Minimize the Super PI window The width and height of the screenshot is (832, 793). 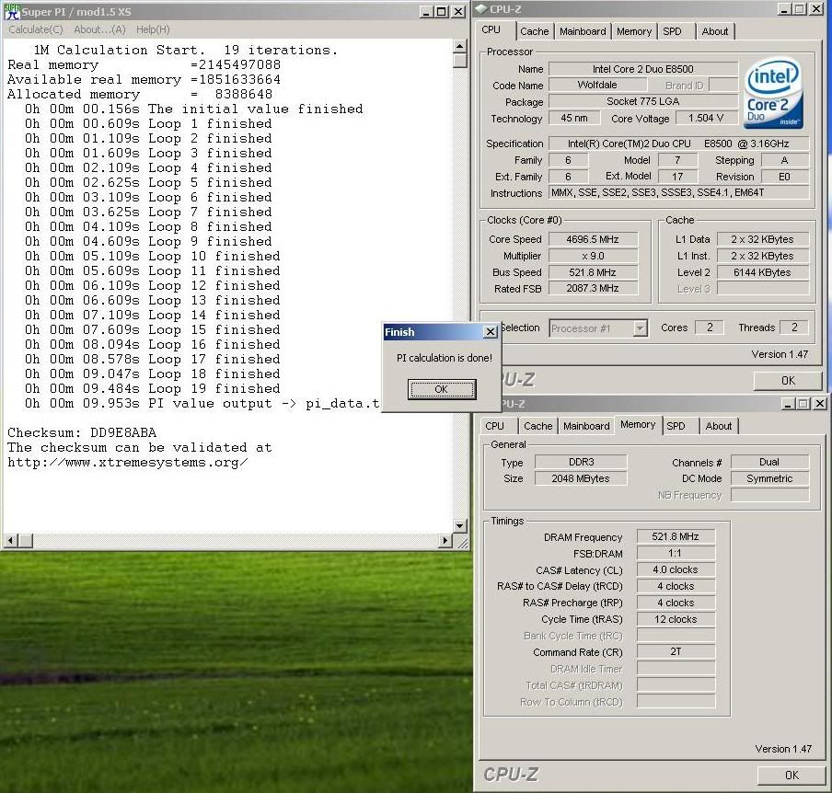pos(425,12)
